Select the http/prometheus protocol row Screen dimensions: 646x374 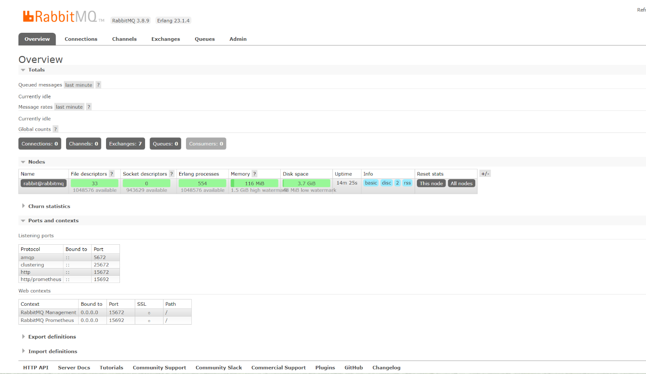(69, 279)
